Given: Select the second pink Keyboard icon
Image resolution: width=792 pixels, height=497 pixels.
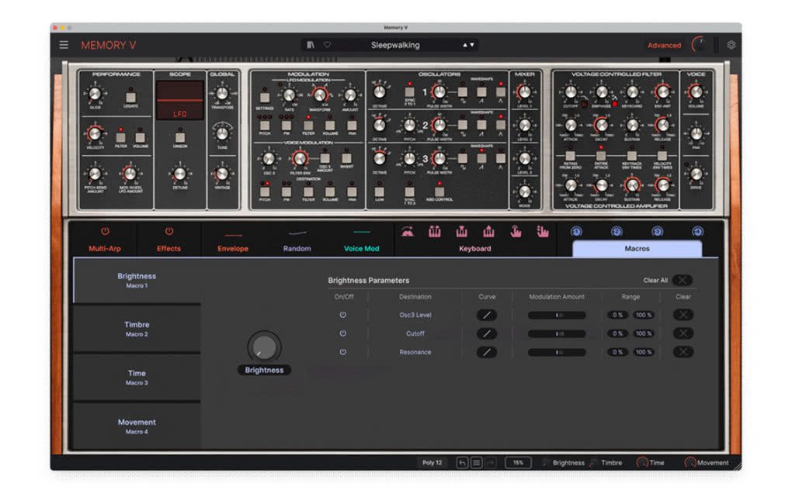Looking at the screenshot, I should pyautogui.click(x=434, y=232).
